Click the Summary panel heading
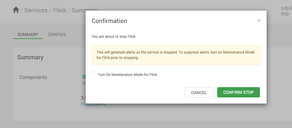The width and height of the screenshot is (292, 128). (30, 57)
